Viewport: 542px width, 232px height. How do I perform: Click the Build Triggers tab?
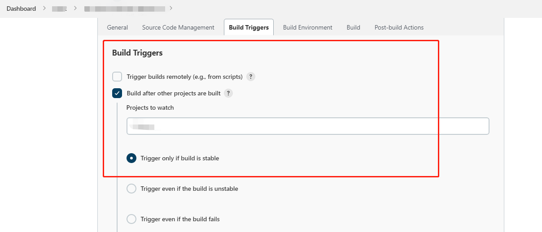pyautogui.click(x=249, y=27)
